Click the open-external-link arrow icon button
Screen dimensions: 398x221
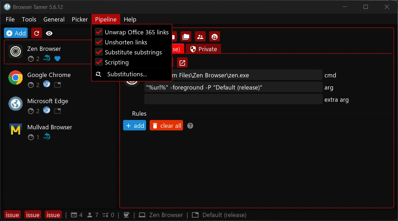click(182, 63)
